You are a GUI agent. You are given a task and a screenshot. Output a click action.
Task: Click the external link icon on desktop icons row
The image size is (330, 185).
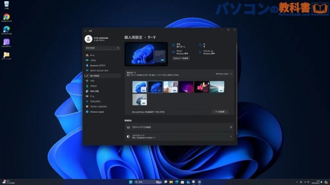(231, 127)
